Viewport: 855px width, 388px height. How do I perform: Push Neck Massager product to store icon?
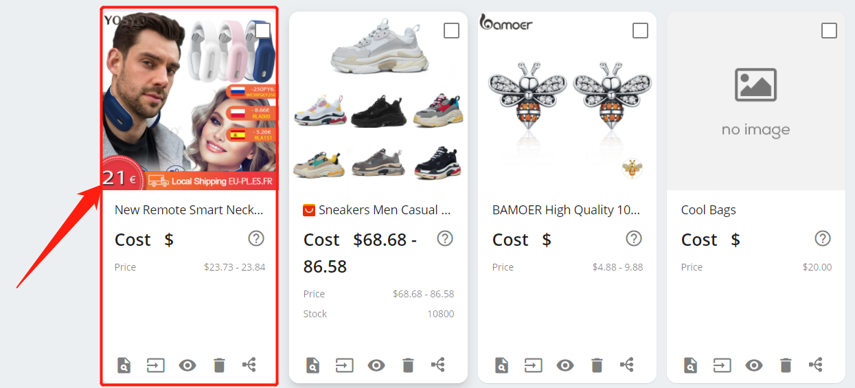click(156, 365)
